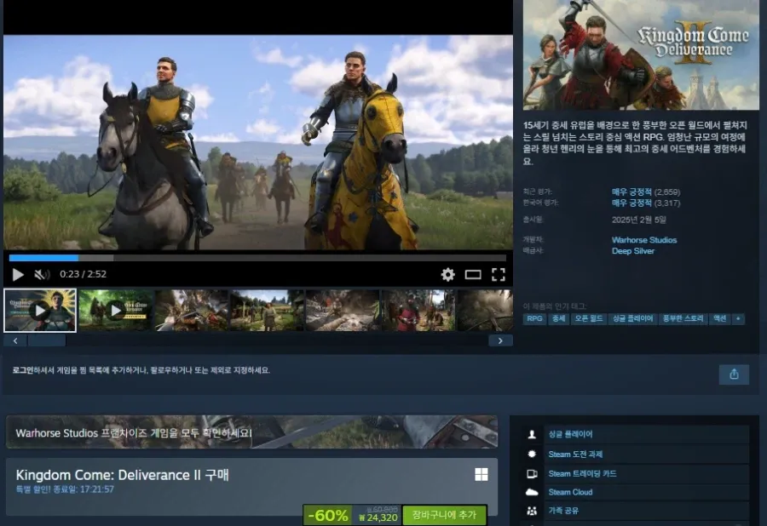Click the Kingdom Come Deliverance II header image
The width and height of the screenshot is (767, 526).
641,54
